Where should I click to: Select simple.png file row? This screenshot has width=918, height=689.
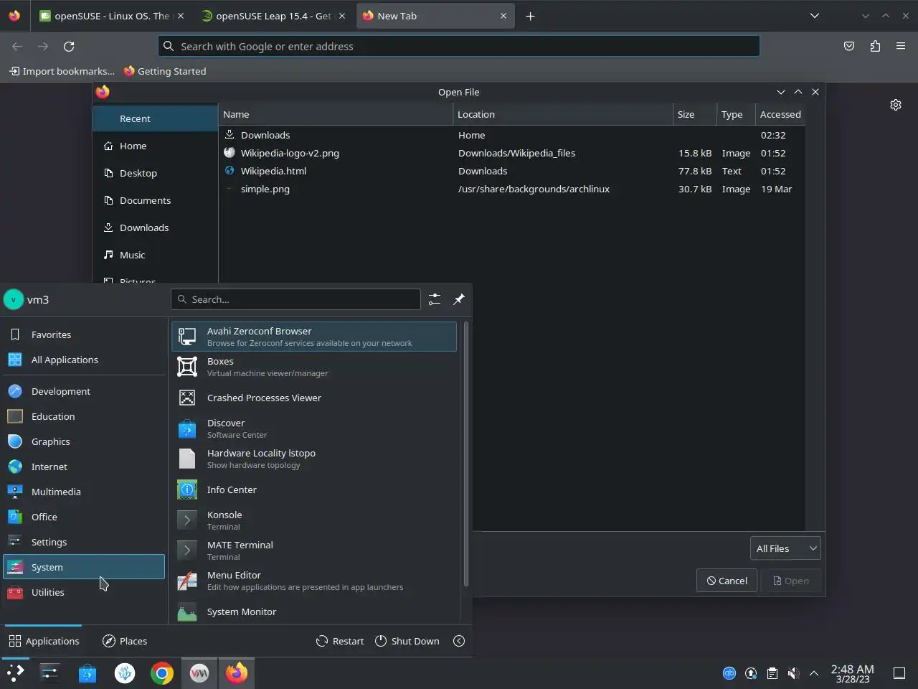coord(512,189)
